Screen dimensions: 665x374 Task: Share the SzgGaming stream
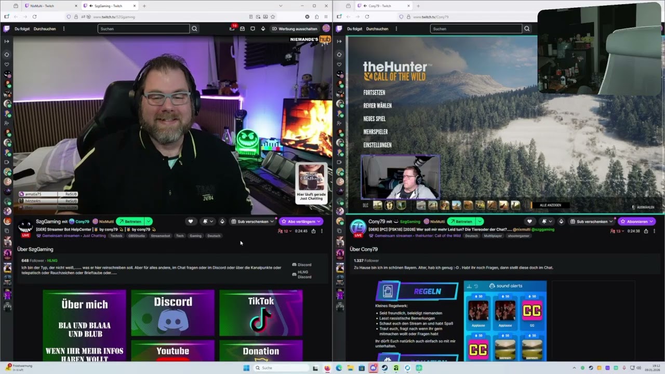[313, 231]
